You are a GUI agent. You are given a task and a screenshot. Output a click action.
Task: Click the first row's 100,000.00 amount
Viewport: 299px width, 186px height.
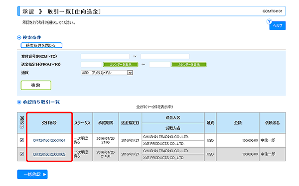point(250,140)
